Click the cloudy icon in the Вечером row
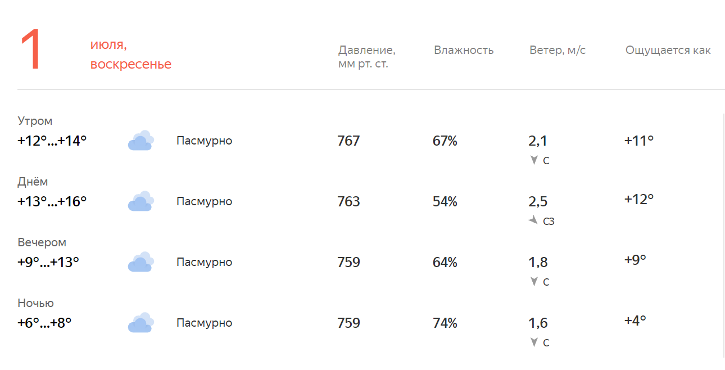The height and width of the screenshot is (370, 725). 141,262
